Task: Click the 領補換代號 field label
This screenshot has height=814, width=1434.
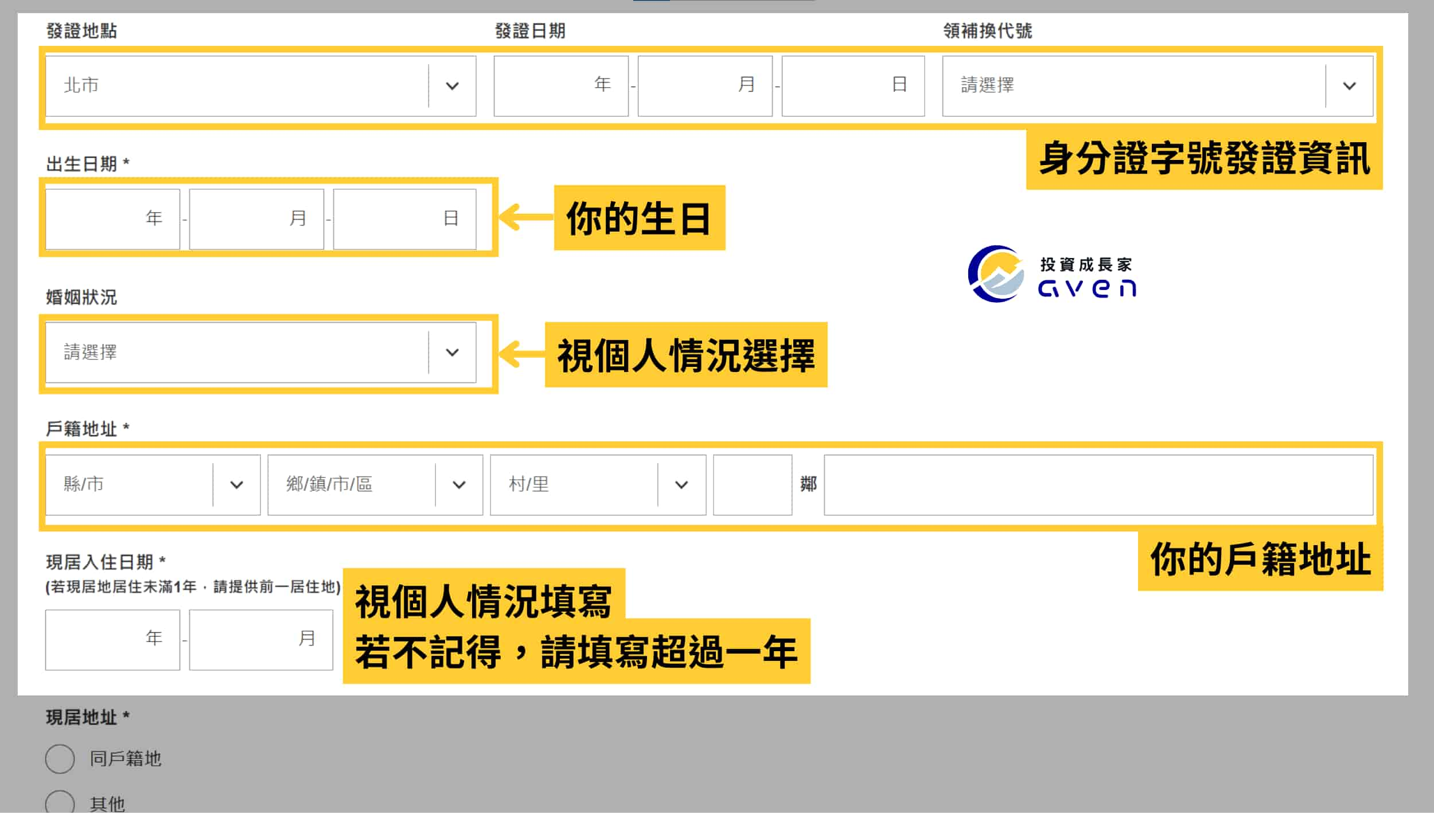Action: 988,31
